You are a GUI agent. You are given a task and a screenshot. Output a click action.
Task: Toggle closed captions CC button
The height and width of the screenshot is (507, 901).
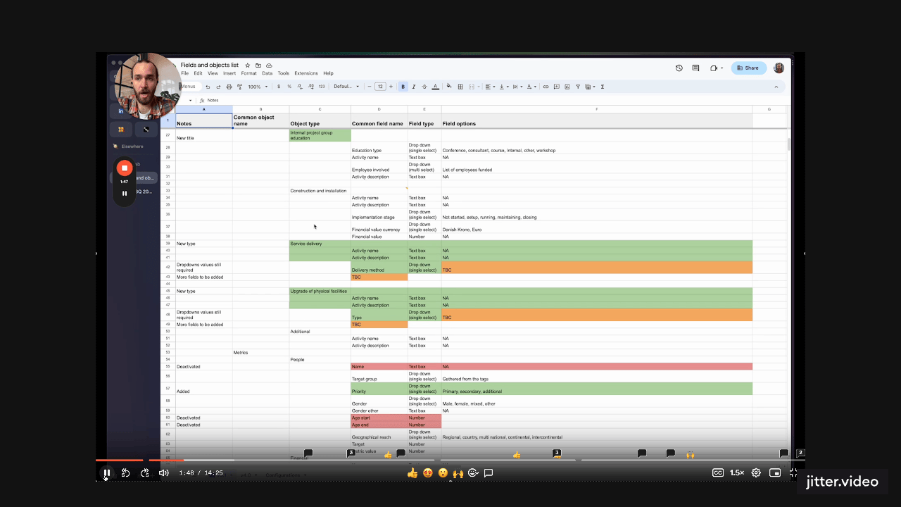click(x=718, y=473)
